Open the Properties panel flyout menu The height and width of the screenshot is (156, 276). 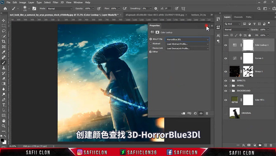(x=212, y=26)
